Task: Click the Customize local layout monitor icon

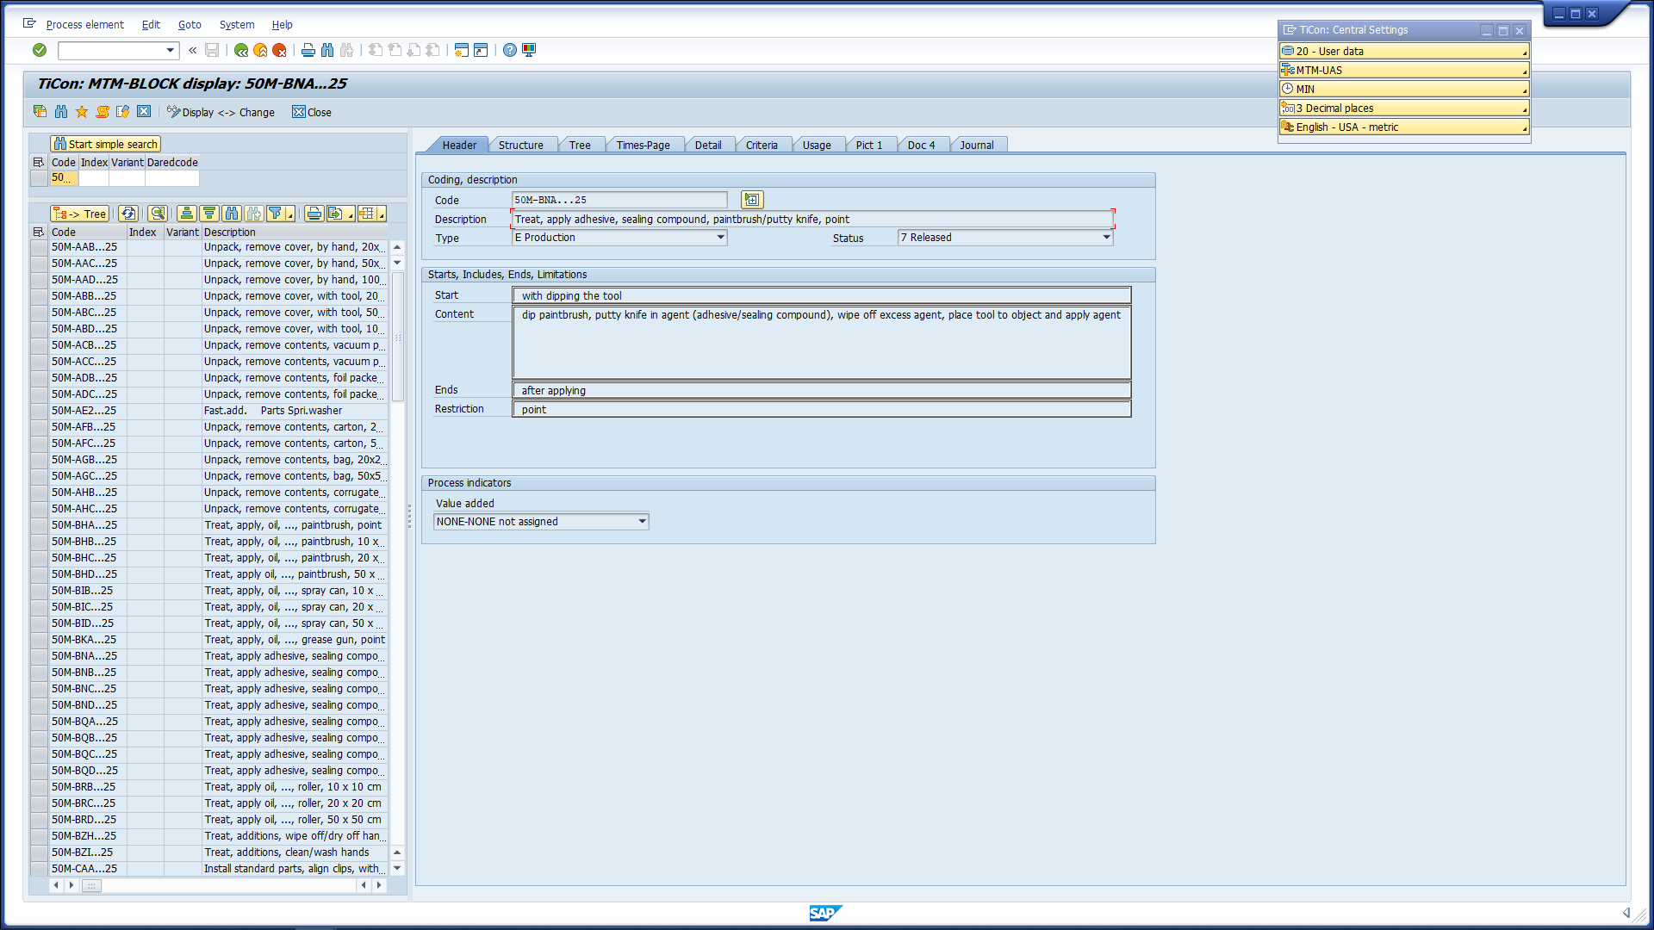Action: [529, 50]
